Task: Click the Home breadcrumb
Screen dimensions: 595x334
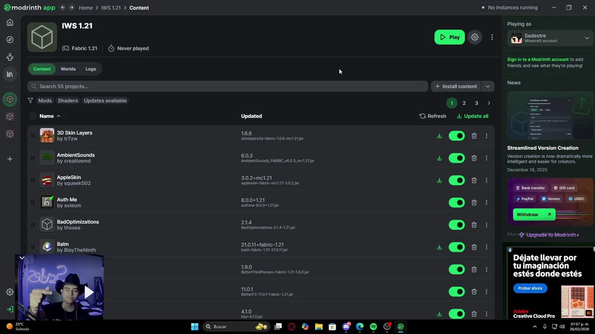Action: [86, 8]
